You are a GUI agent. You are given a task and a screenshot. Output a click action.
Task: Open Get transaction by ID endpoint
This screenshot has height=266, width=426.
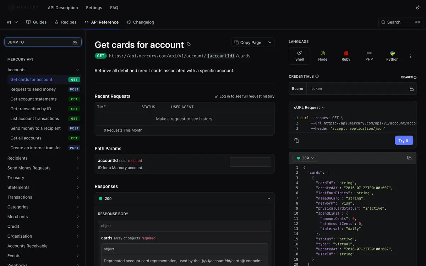[45, 109]
